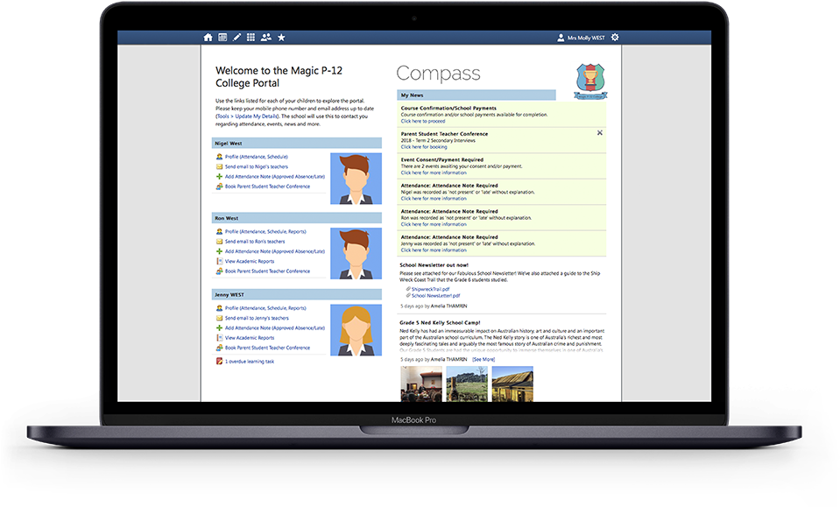
Task: Click the pencil icon in top bar
Action: [236, 38]
